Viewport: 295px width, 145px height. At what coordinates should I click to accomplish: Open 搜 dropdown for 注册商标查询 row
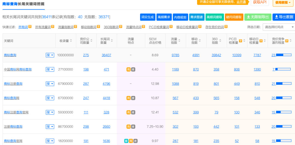click(x=50, y=126)
